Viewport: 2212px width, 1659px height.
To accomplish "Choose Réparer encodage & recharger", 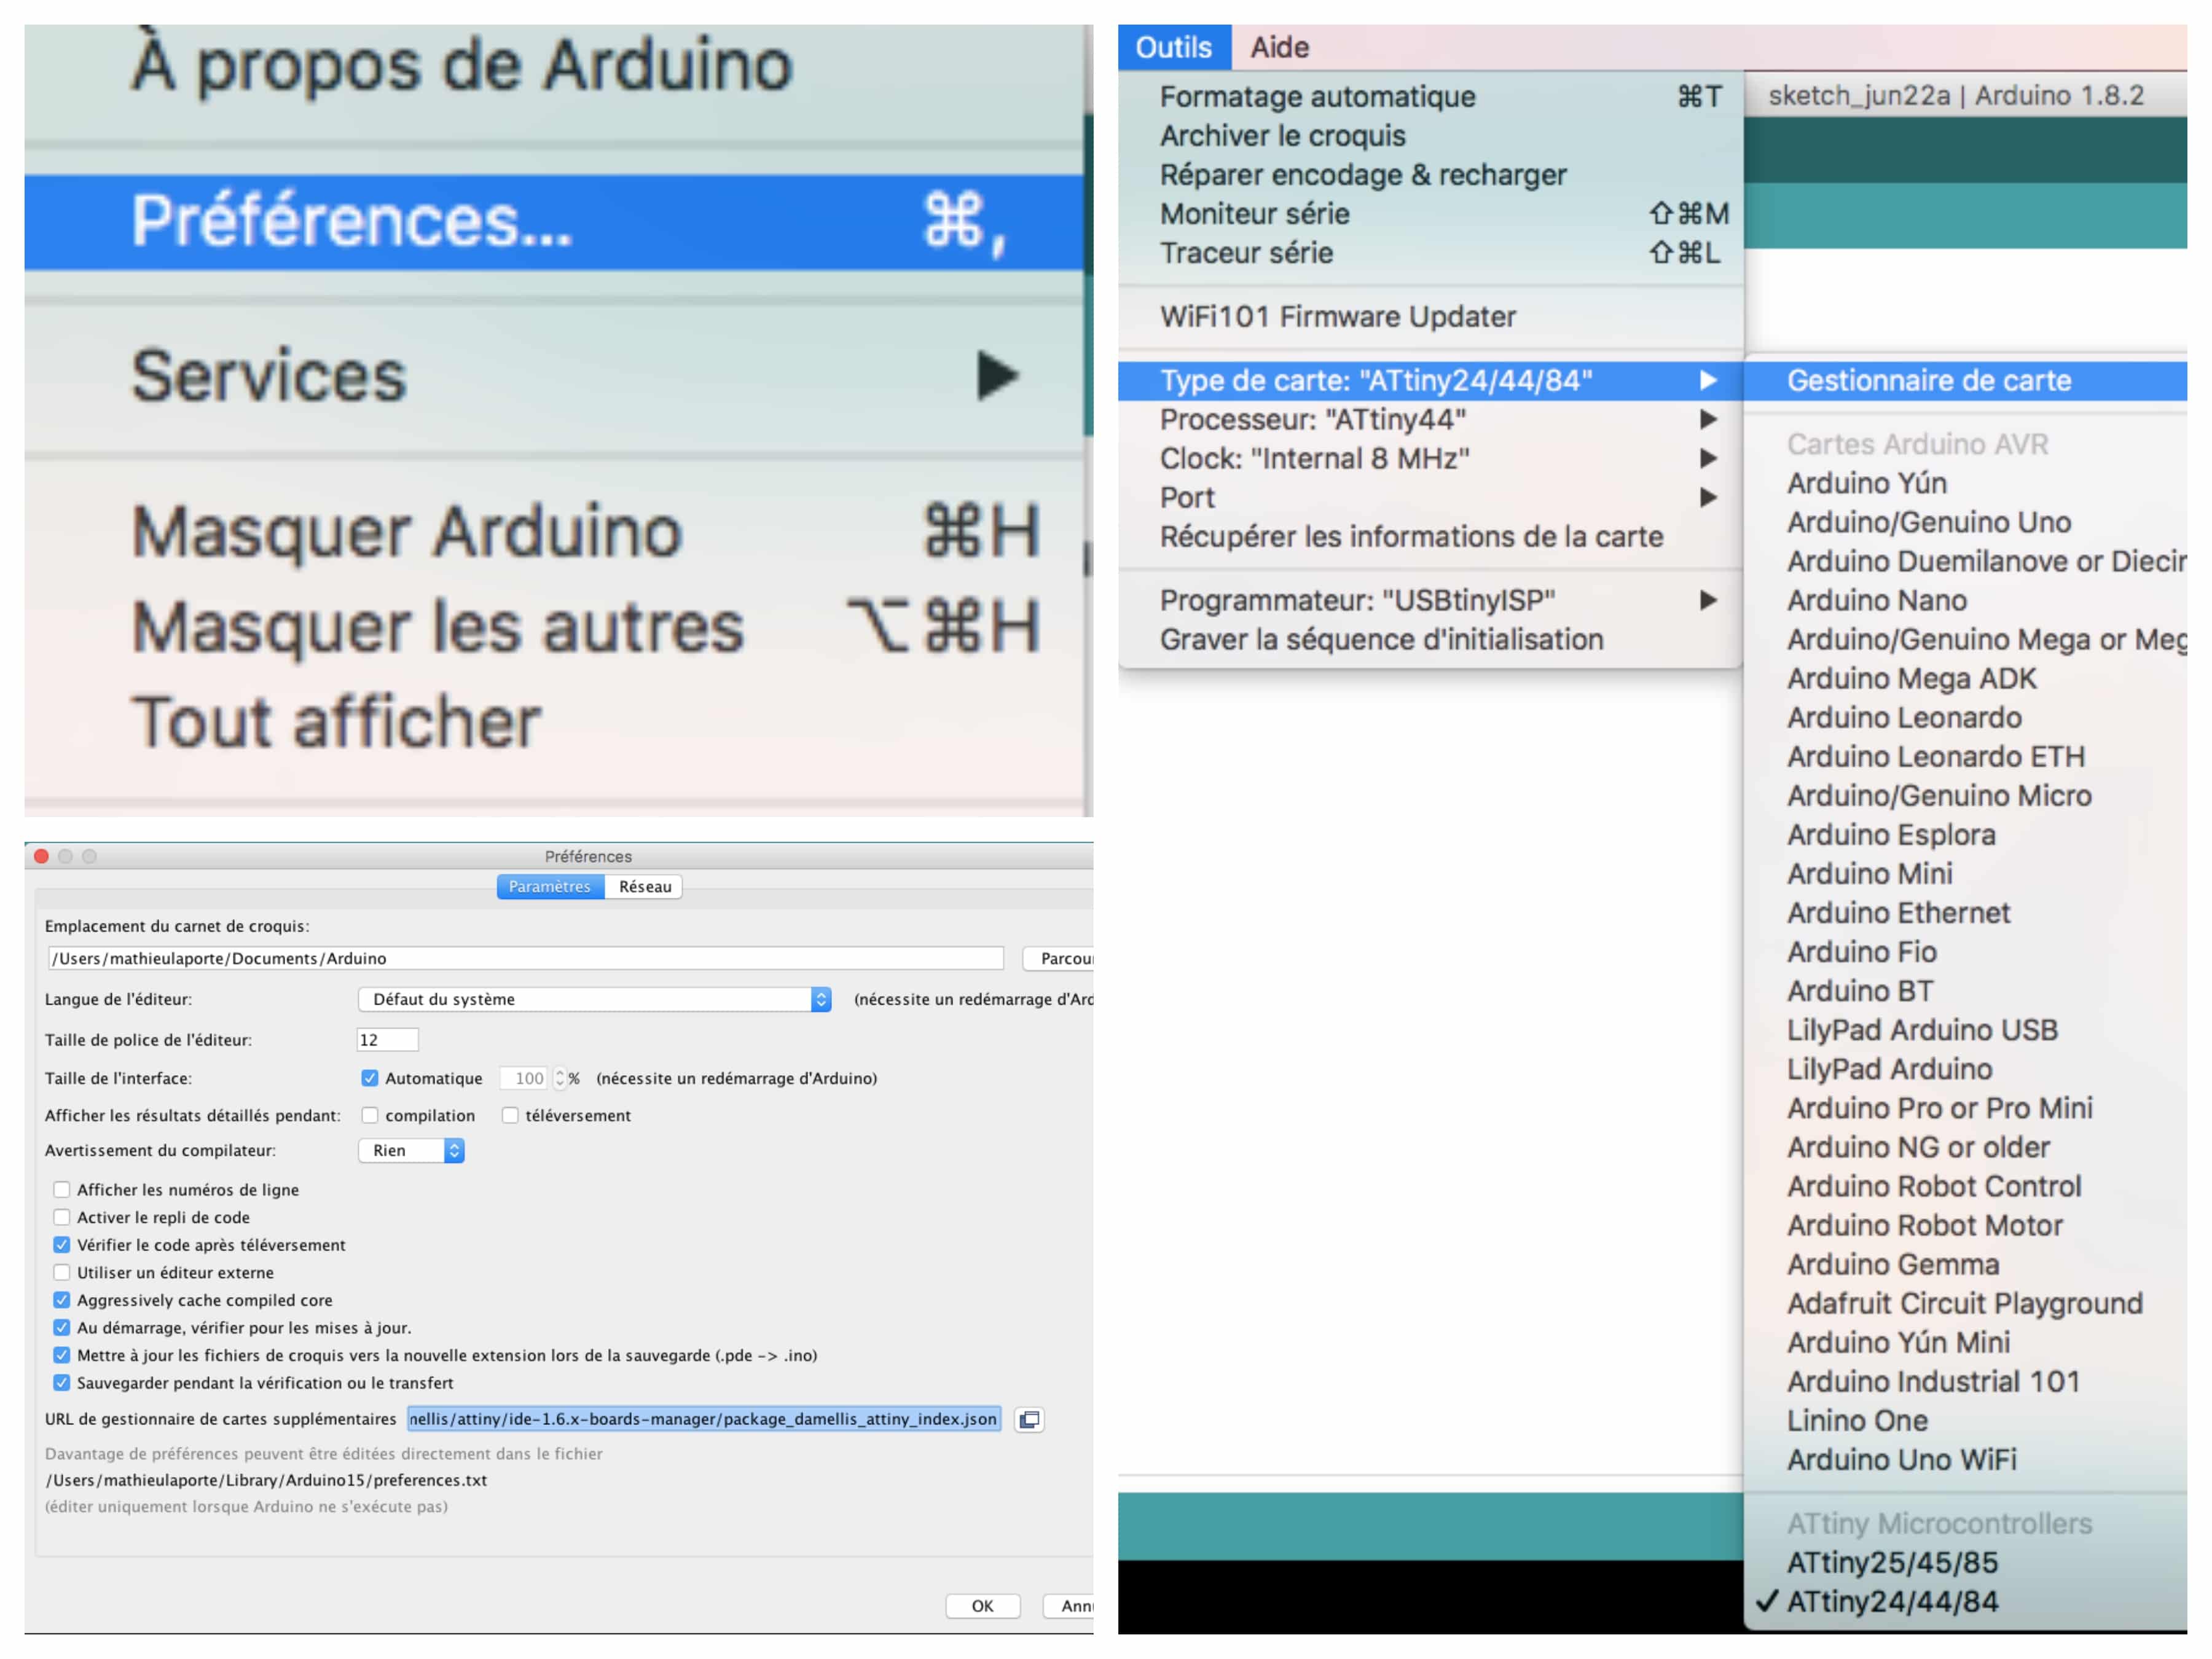I will (1431, 174).
